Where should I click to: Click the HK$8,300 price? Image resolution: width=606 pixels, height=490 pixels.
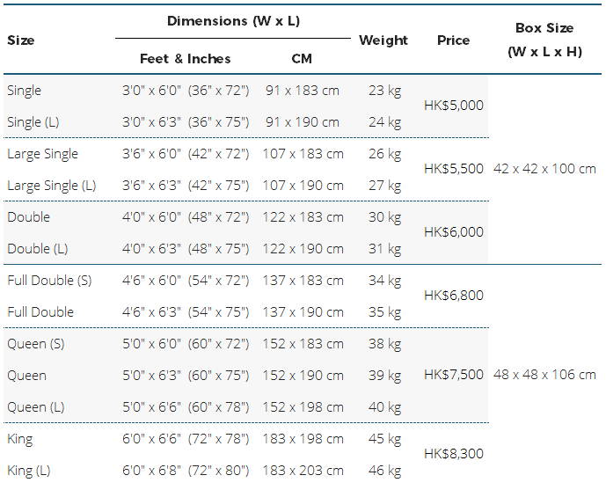coord(454,454)
